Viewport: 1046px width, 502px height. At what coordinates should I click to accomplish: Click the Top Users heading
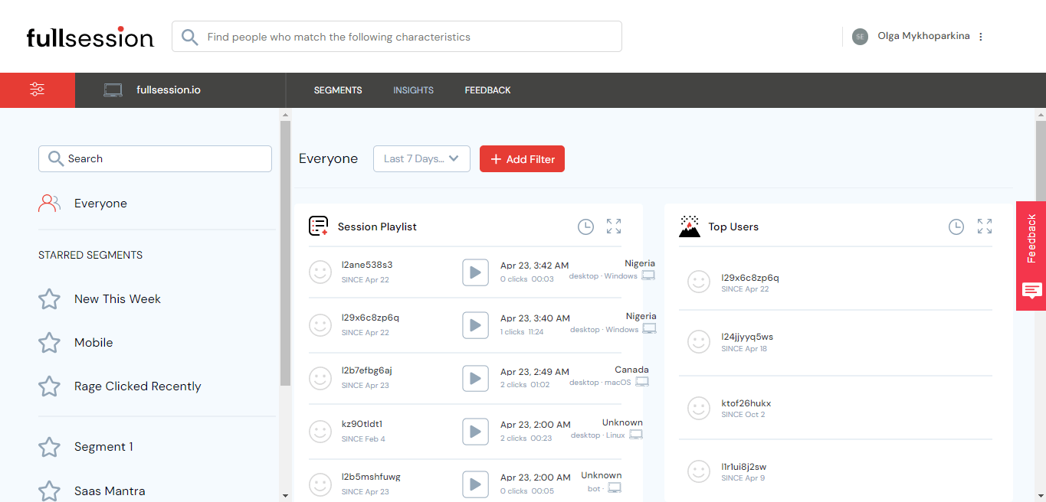click(x=733, y=227)
